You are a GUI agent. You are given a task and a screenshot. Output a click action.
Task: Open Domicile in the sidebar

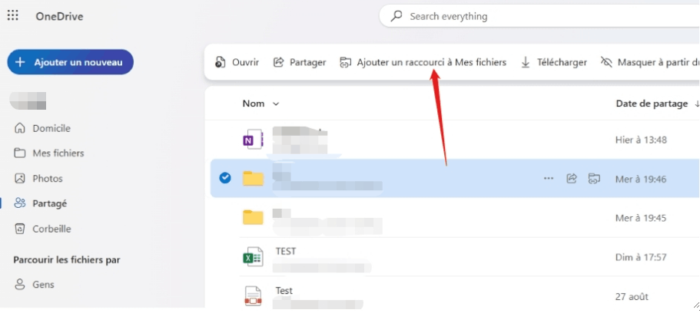(x=43, y=128)
